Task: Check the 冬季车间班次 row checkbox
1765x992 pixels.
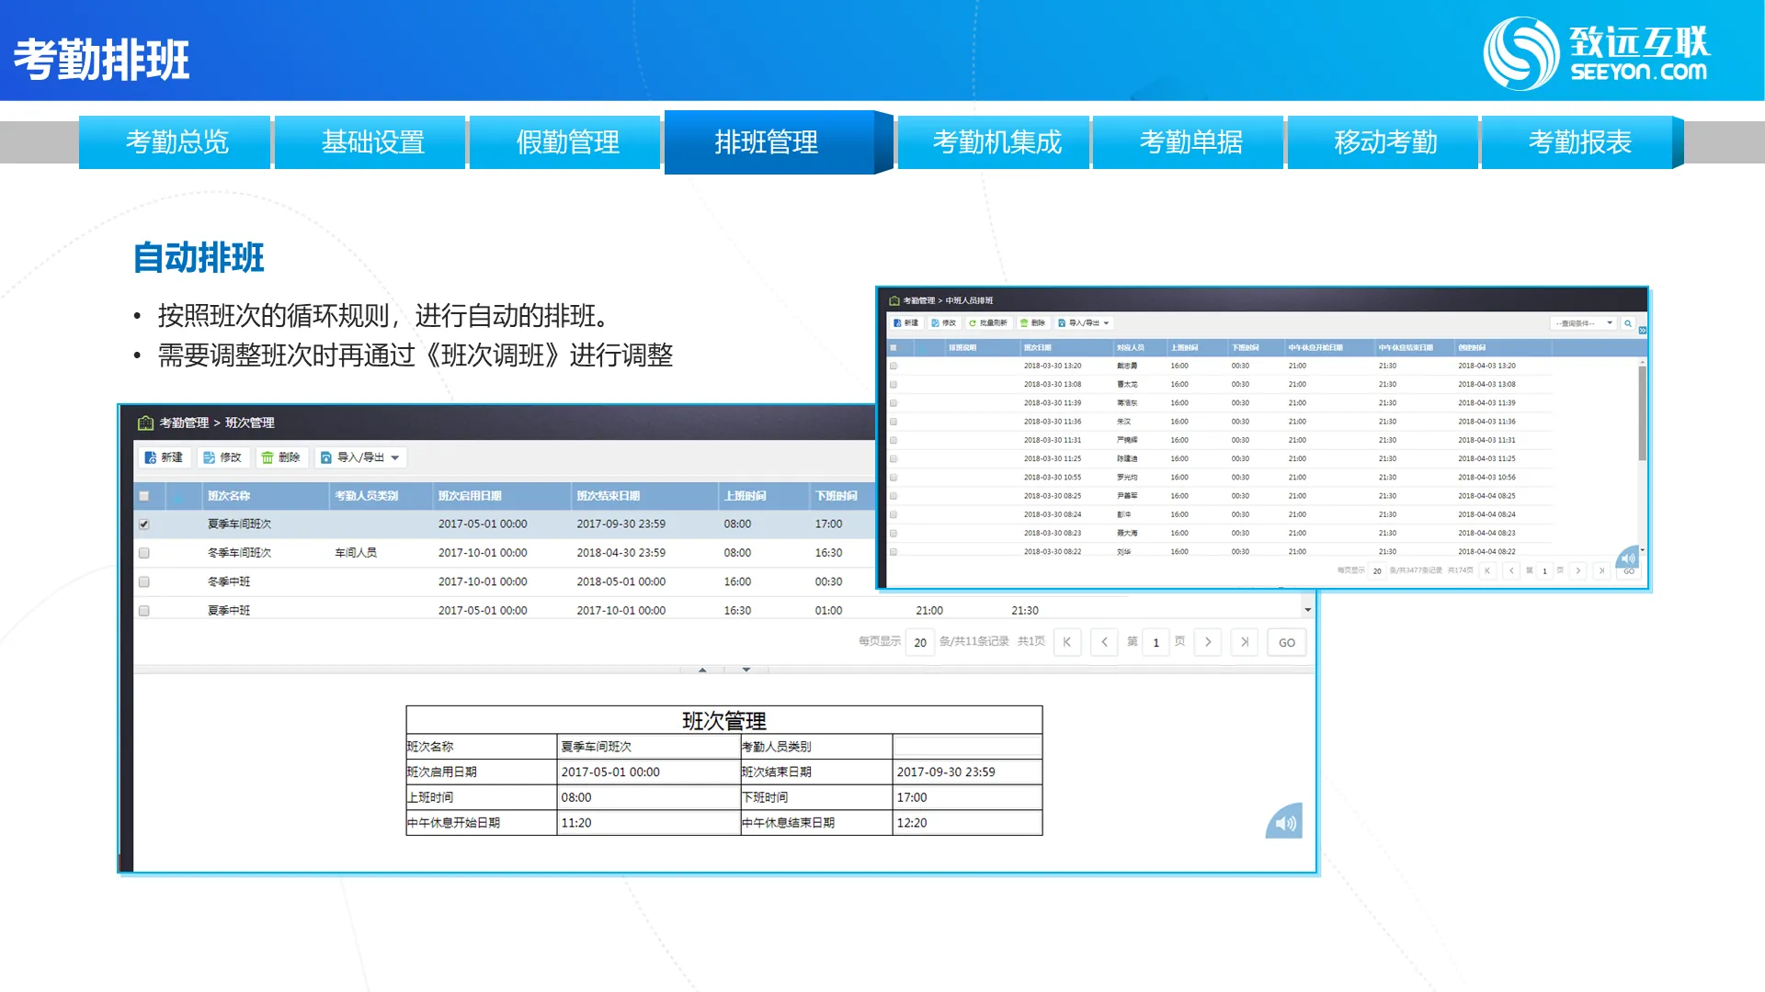Action: tap(144, 553)
